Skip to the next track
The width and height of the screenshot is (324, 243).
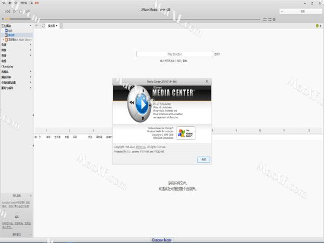point(28,11)
